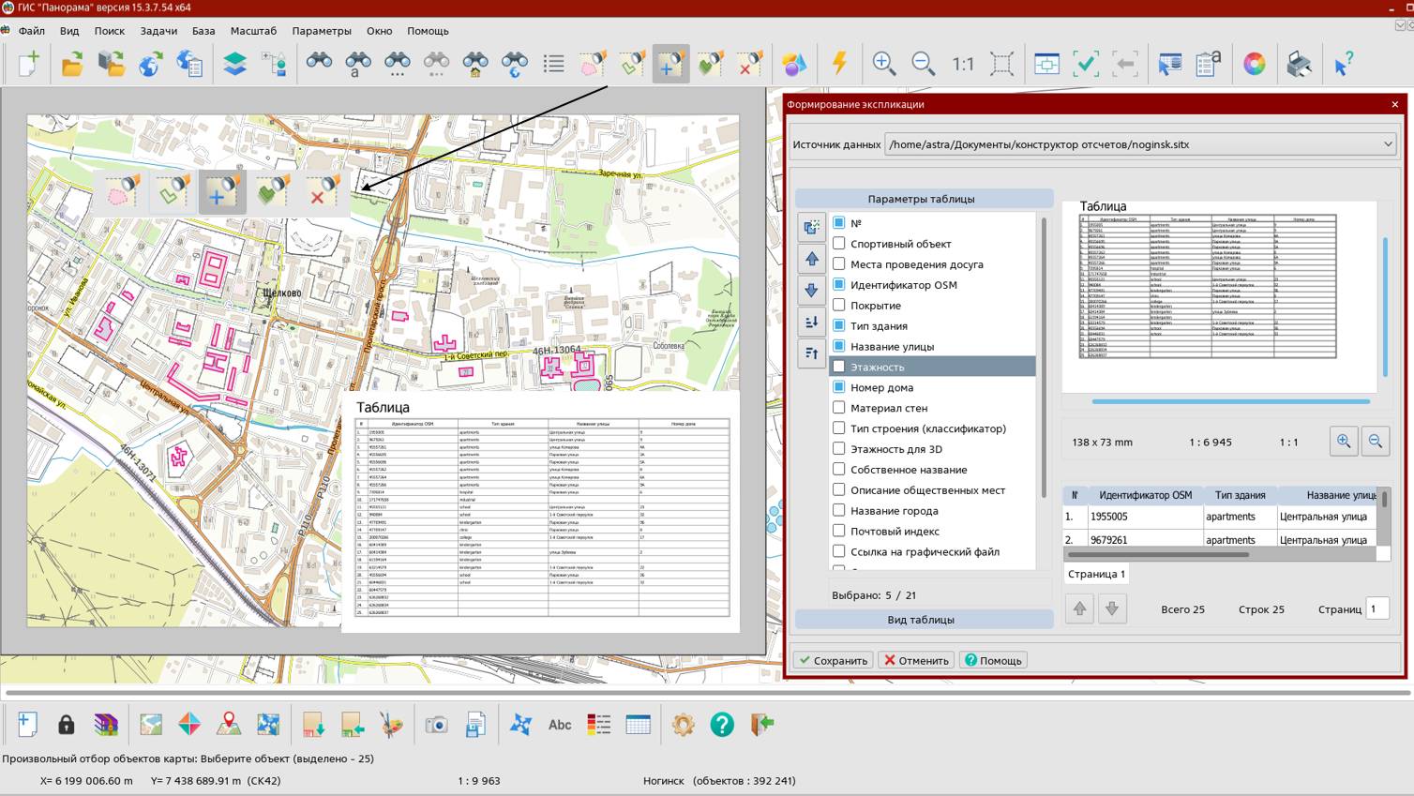Click the camera snapshot icon in bottom toolbar
Image resolution: width=1414 pixels, height=796 pixels.
[x=436, y=725]
